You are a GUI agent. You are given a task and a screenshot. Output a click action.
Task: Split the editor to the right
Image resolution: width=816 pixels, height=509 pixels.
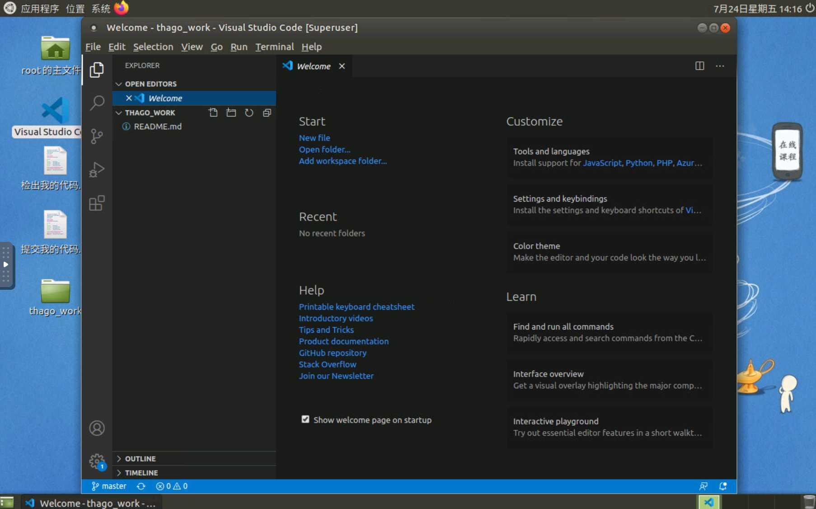(699, 66)
